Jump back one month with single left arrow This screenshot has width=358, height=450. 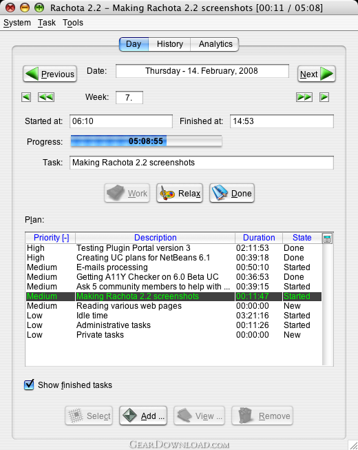(26, 97)
